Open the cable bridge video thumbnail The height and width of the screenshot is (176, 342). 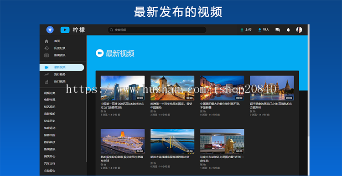tap(172, 141)
